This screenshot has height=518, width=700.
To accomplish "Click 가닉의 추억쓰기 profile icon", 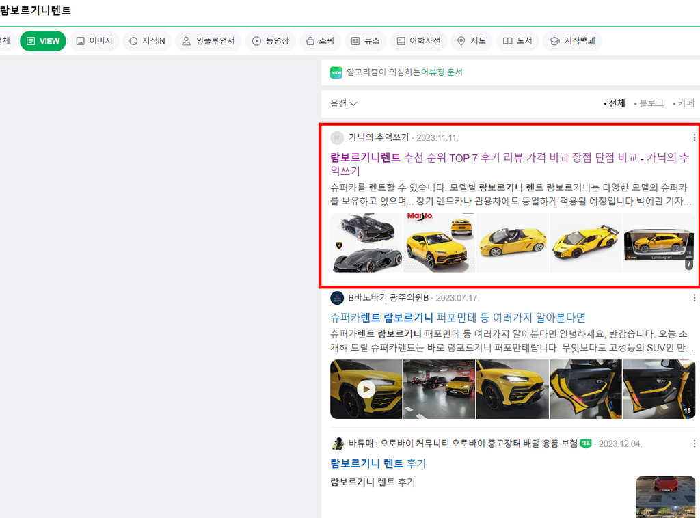I will (337, 138).
